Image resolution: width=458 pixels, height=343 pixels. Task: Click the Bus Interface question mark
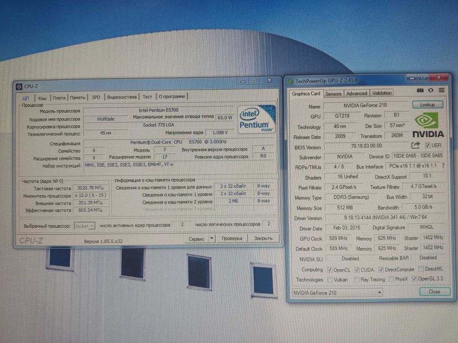click(x=443, y=166)
